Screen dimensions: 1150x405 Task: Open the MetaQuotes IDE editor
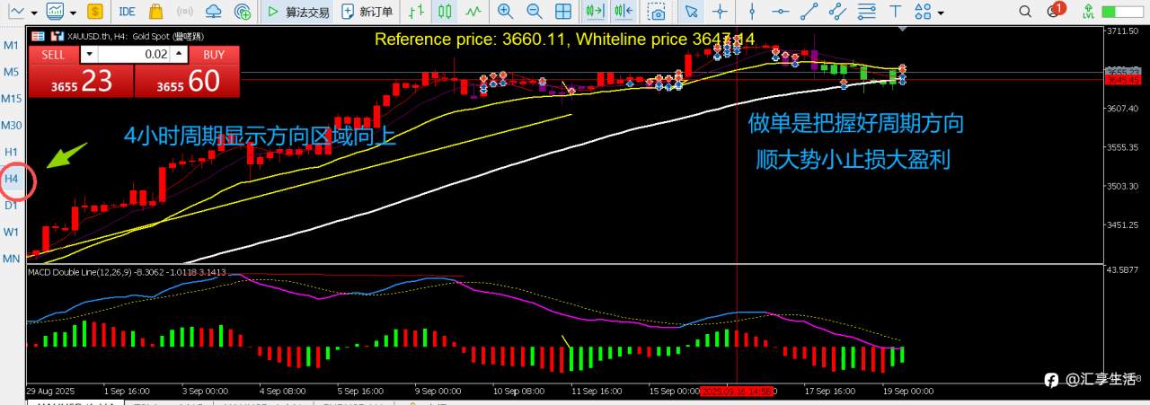(127, 12)
